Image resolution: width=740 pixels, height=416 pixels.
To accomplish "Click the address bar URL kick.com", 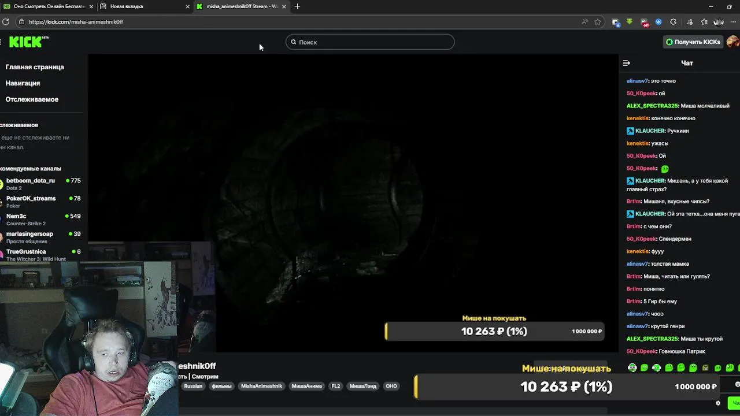I will pos(76,22).
